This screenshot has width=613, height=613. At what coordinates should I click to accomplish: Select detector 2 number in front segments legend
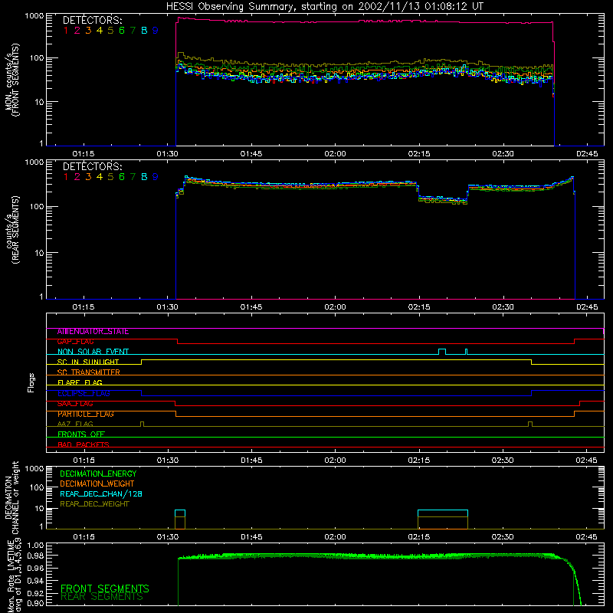pos(77,31)
